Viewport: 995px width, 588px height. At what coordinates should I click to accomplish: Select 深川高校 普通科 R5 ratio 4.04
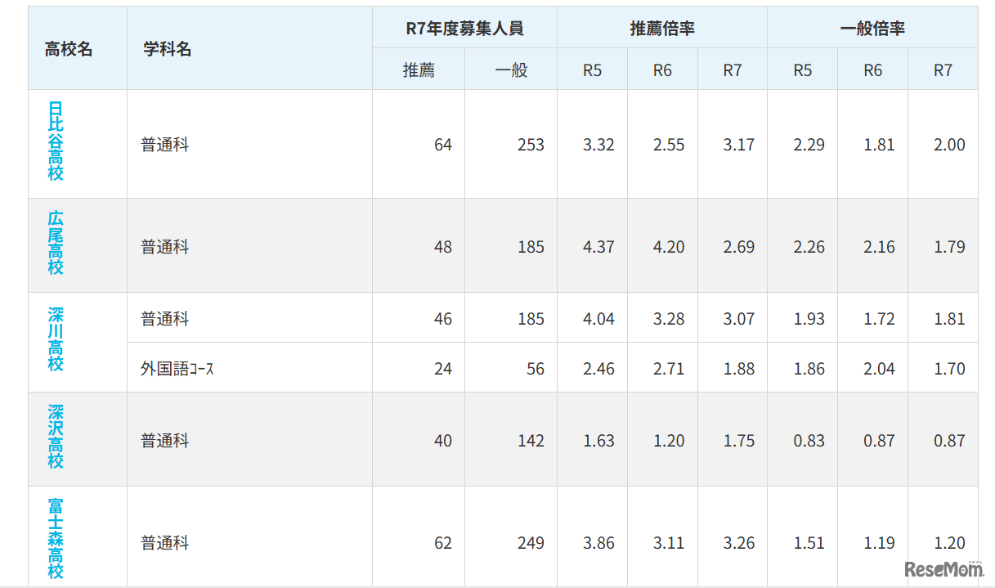[x=598, y=319]
